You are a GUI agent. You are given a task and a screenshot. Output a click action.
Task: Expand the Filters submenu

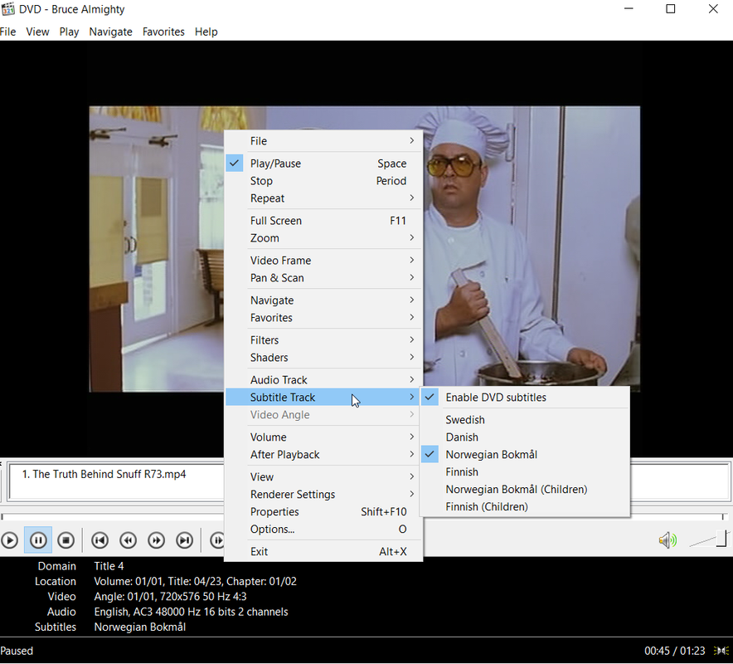[x=323, y=340]
